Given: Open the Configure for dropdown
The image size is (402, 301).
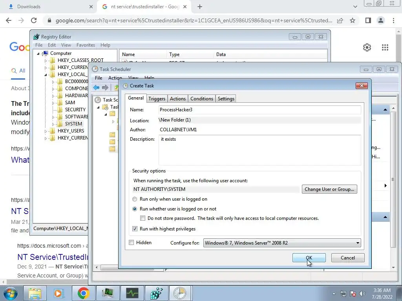Looking at the screenshot, I should tap(282, 243).
